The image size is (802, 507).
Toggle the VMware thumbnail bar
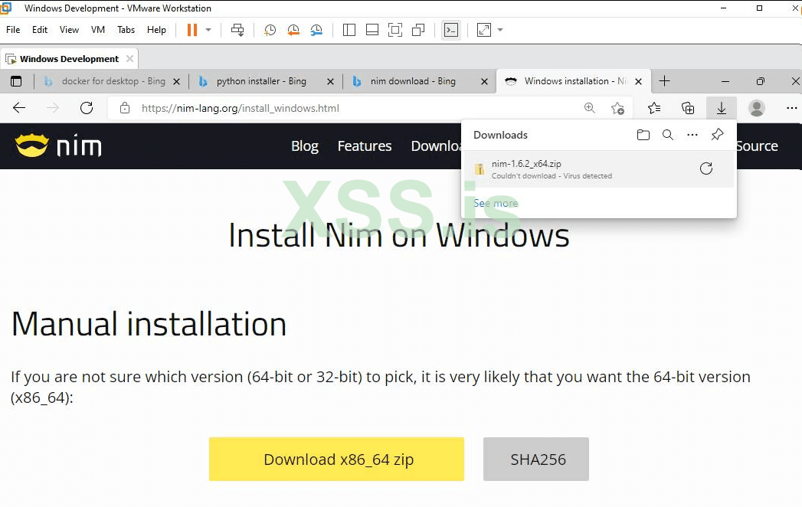pos(372,30)
